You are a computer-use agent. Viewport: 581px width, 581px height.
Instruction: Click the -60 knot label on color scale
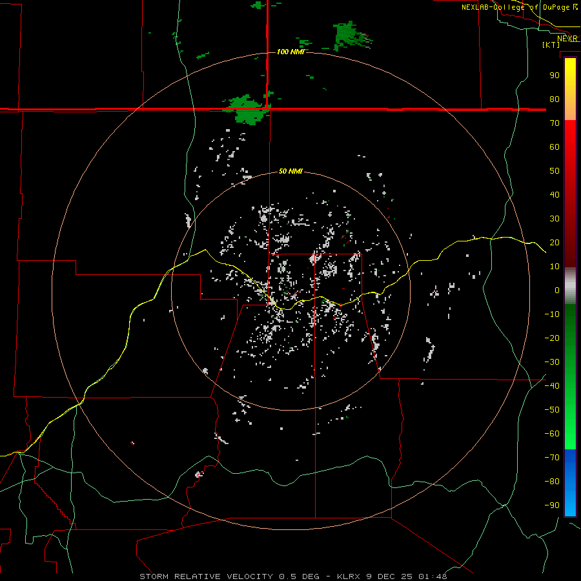[552, 434]
